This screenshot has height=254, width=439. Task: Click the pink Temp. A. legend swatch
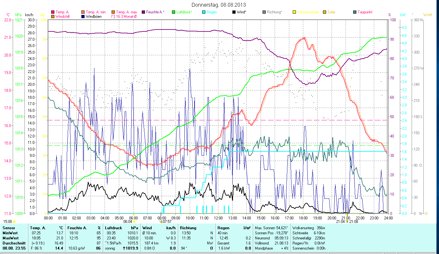click(x=53, y=12)
